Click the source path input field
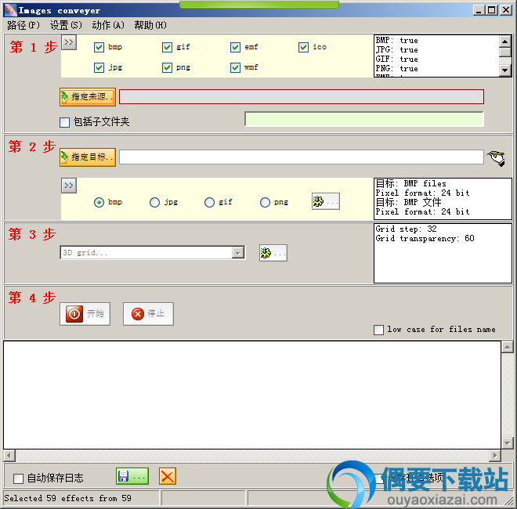Image resolution: width=517 pixels, height=509 pixels. [302, 96]
